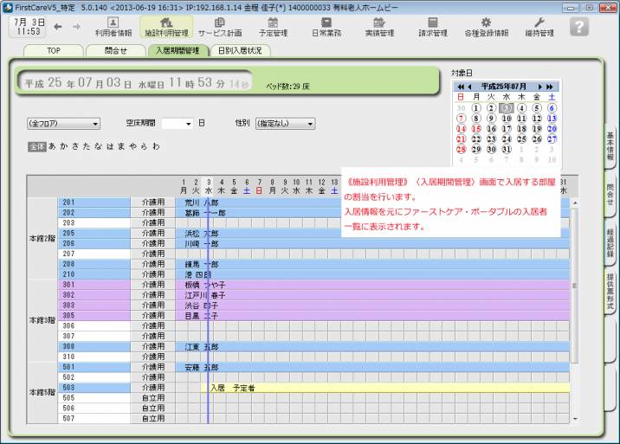Switch to the 日別入居状況 tab
The height and width of the screenshot is (444, 620).
coord(240,51)
